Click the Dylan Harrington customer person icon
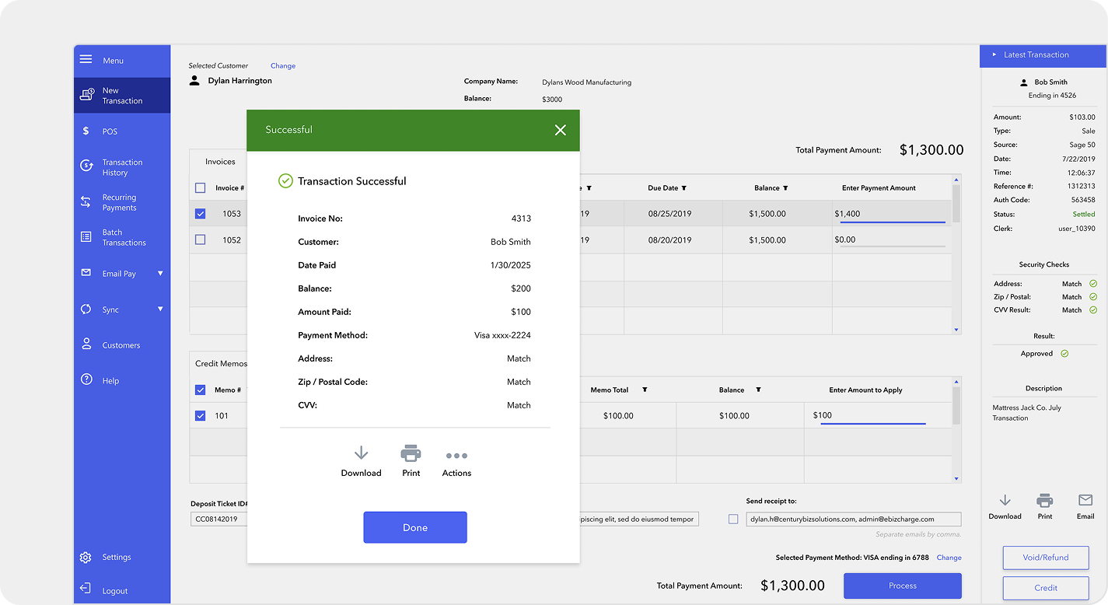The height and width of the screenshot is (605, 1108). tap(194, 80)
